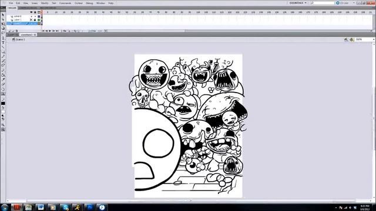
Task: Select the Bone tool
Action: pyautogui.click(x=3, y=70)
